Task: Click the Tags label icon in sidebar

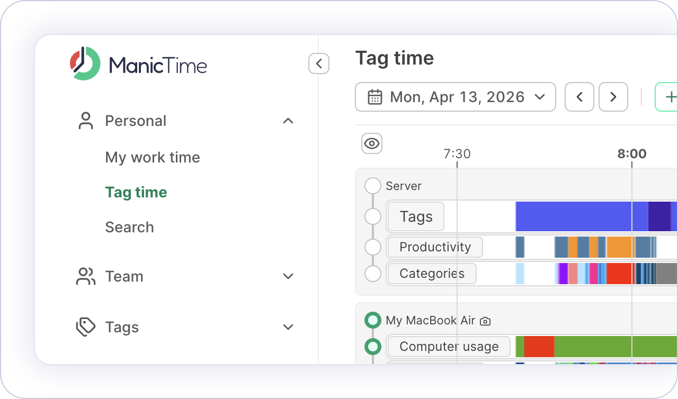Action: pyautogui.click(x=85, y=327)
